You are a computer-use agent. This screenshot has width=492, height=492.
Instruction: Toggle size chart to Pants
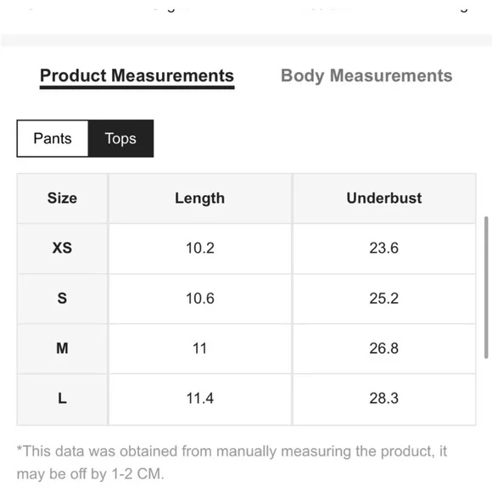pyautogui.click(x=53, y=138)
